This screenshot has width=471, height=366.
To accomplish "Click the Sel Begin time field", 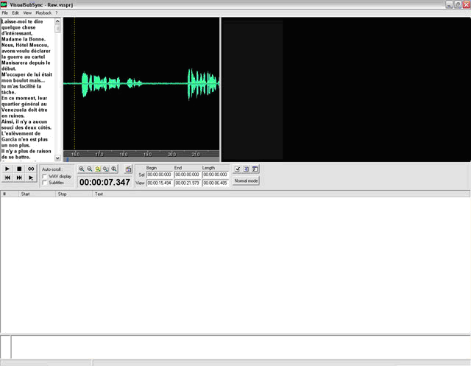I will pos(160,175).
